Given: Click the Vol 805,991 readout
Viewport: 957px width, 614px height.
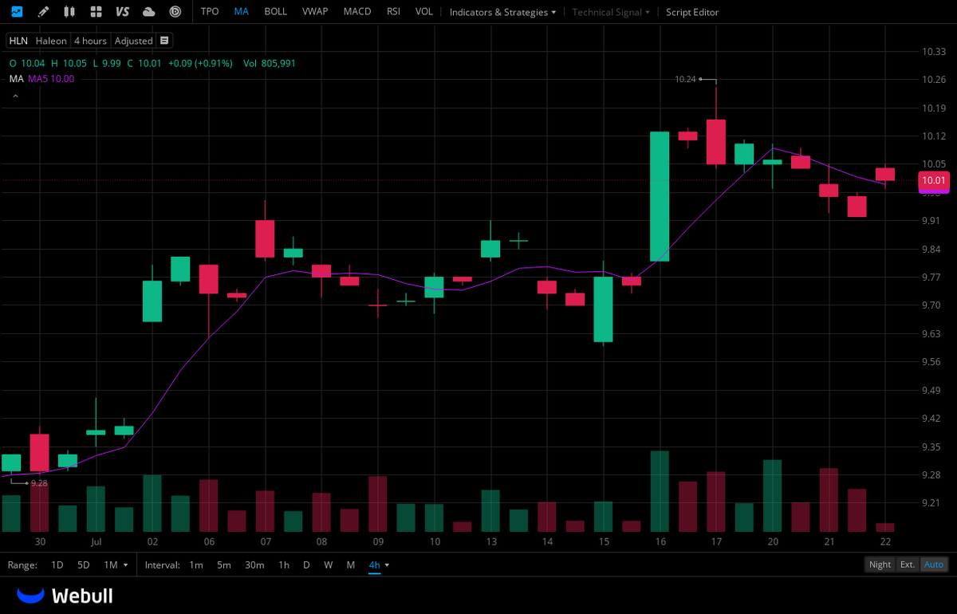Looking at the screenshot, I should point(270,63).
